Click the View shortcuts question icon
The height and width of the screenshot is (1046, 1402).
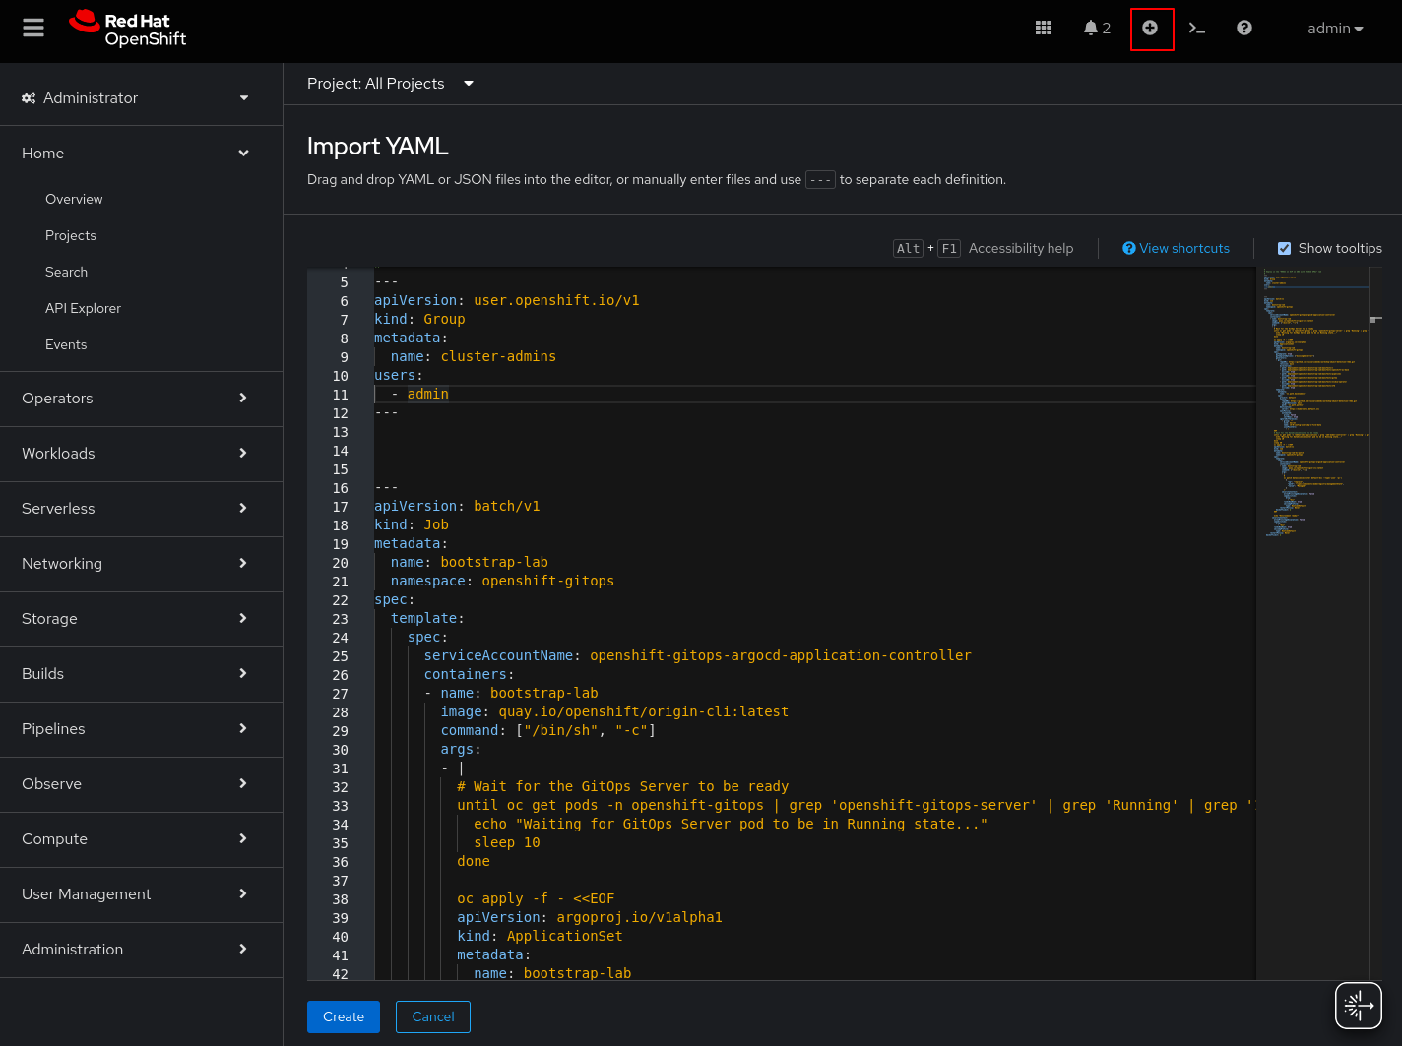(1129, 248)
